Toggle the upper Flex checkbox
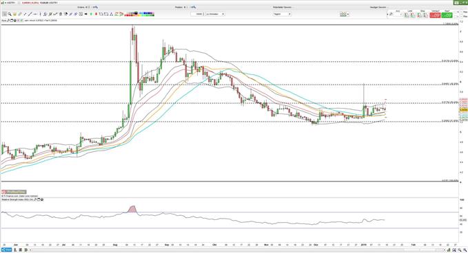 pos(461,12)
